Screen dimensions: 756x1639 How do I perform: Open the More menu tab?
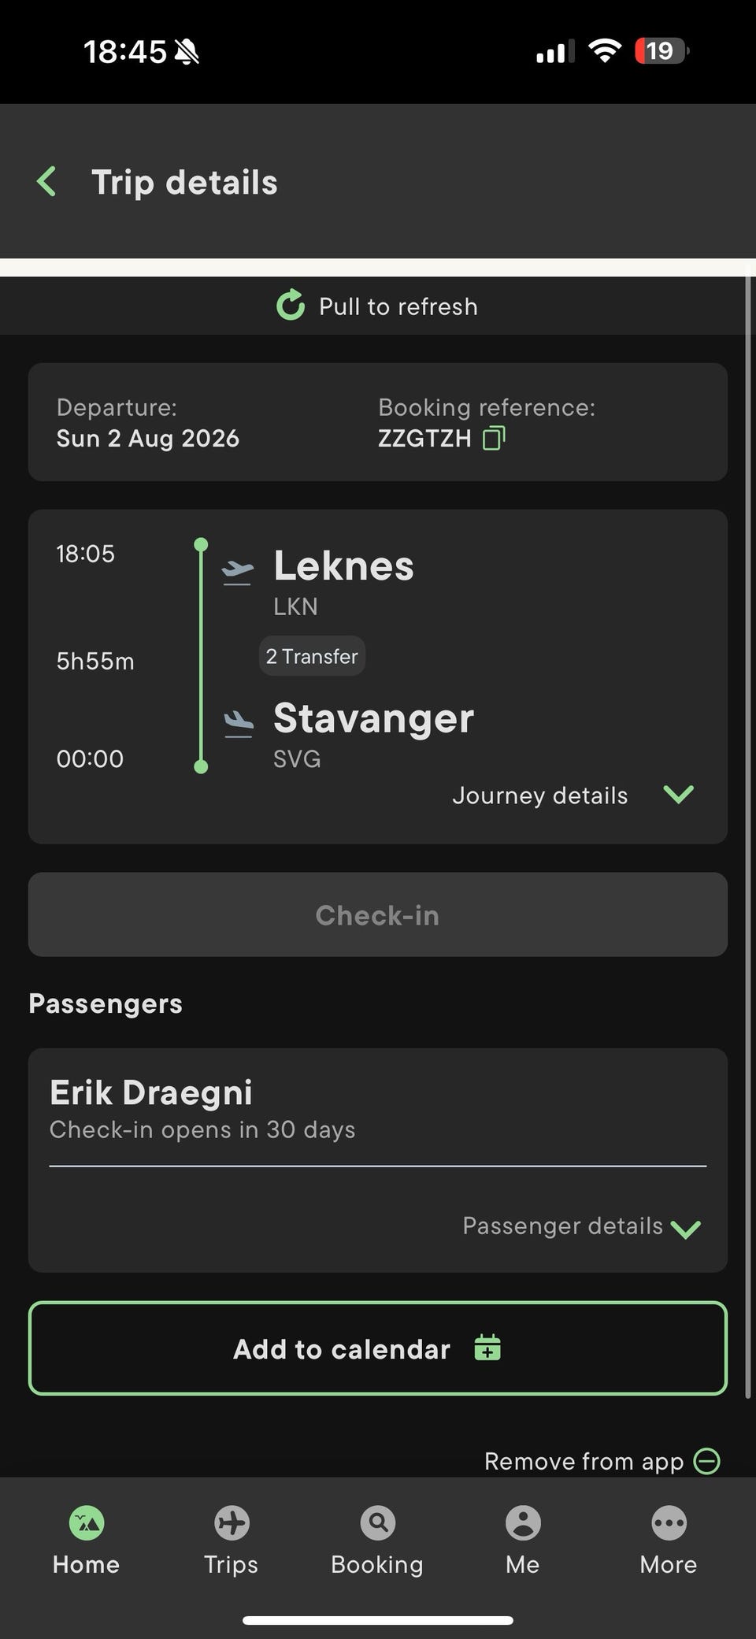pyautogui.click(x=669, y=1540)
